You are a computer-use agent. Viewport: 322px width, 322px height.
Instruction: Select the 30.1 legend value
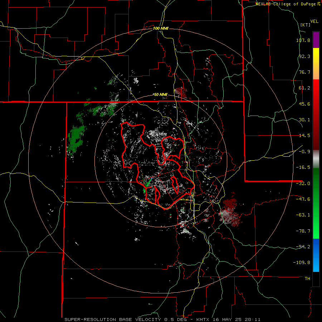304,120
